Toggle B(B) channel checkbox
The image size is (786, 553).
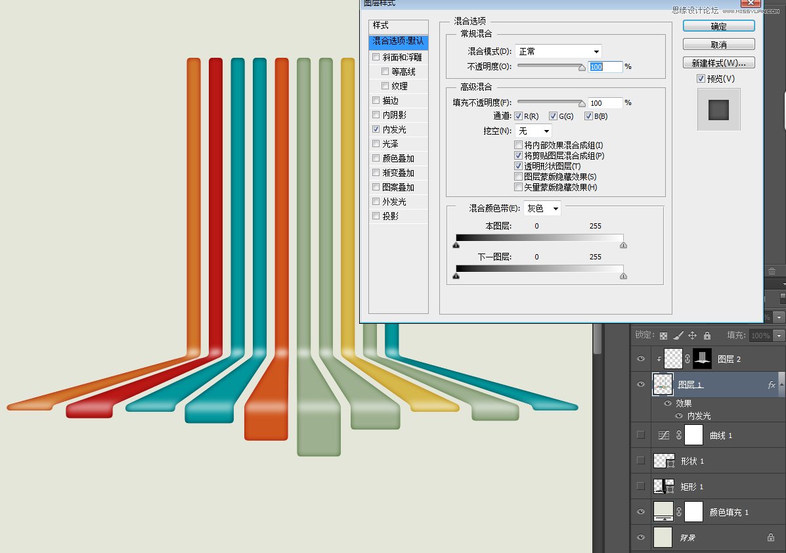(588, 116)
